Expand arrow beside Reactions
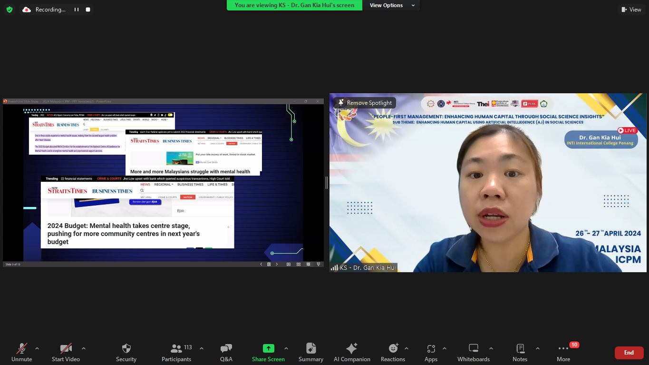The width and height of the screenshot is (649, 365). coord(407,348)
